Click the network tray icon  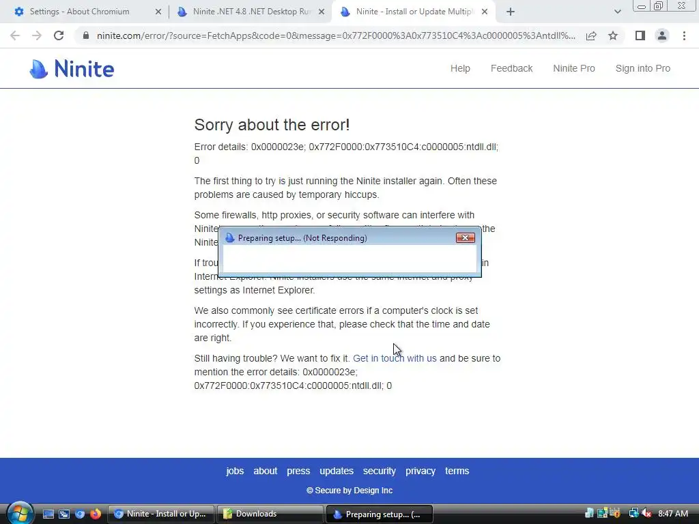[x=633, y=514]
